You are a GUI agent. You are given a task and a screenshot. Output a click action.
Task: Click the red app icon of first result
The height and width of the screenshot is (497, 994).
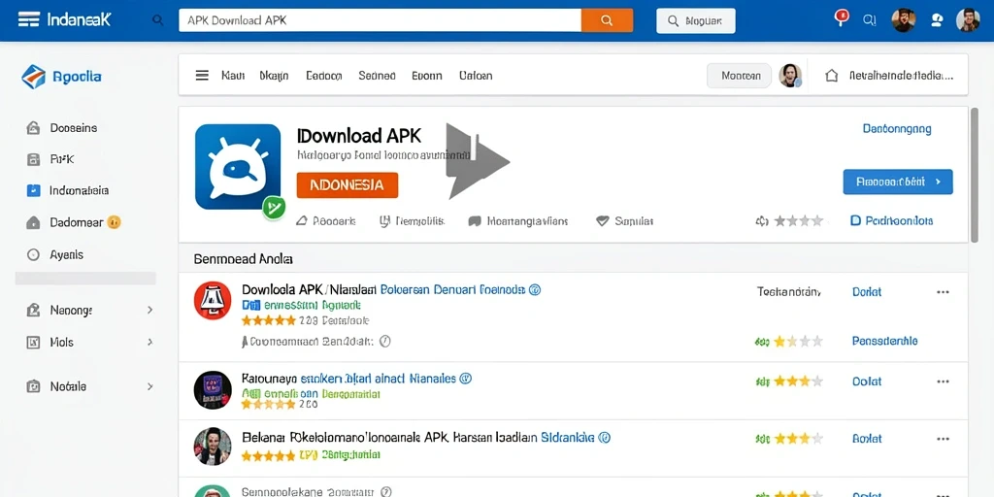point(213,300)
